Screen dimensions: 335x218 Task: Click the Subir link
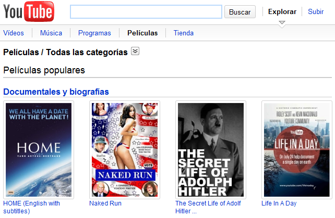click(x=316, y=11)
